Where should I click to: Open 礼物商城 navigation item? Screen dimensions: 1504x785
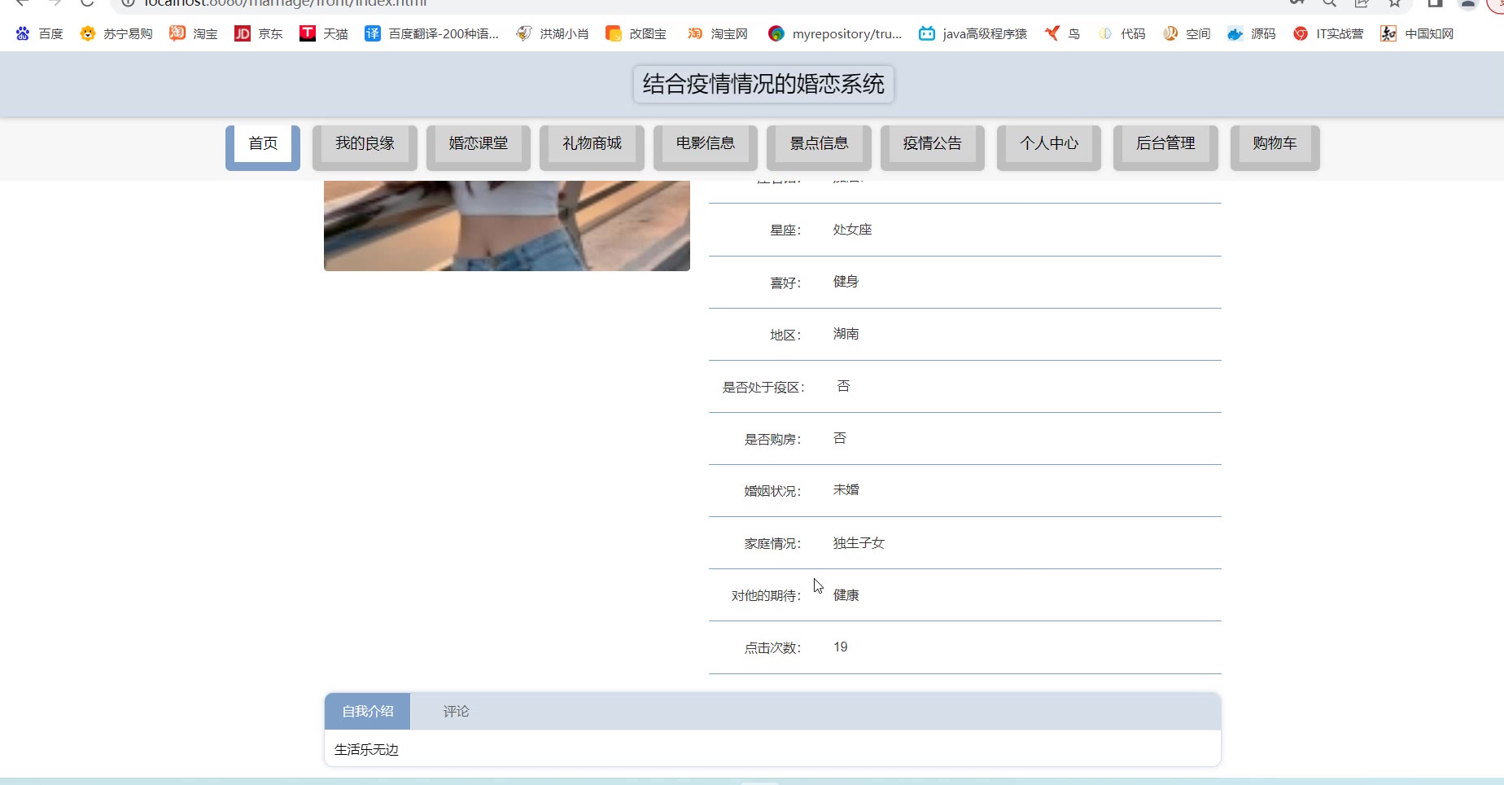pyautogui.click(x=592, y=144)
